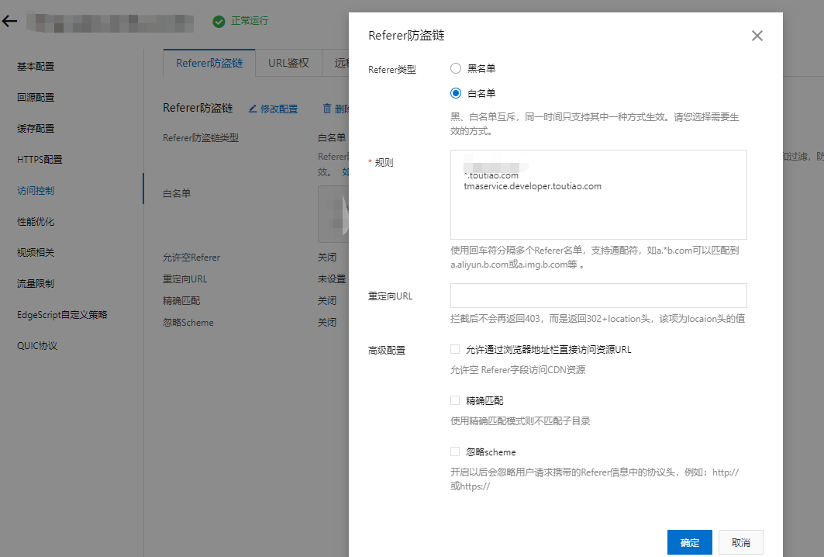Click the 取消 button
This screenshot has width=824, height=557.
[740, 542]
